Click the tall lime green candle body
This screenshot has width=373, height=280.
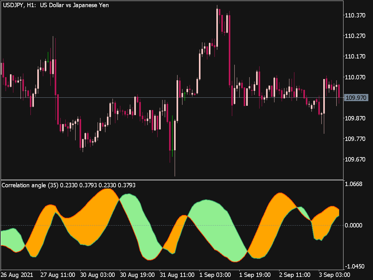click(172, 137)
